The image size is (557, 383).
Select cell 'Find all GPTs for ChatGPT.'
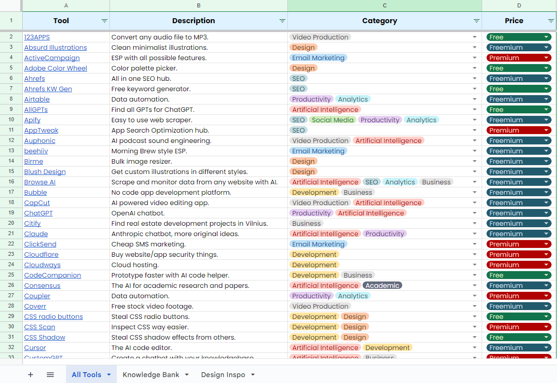(199, 109)
